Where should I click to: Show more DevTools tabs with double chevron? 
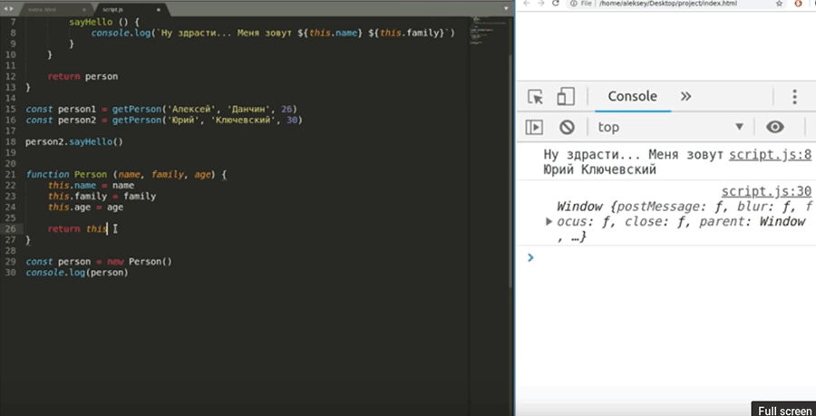tap(686, 96)
